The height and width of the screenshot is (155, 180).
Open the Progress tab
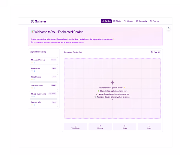(x=154, y=21)
